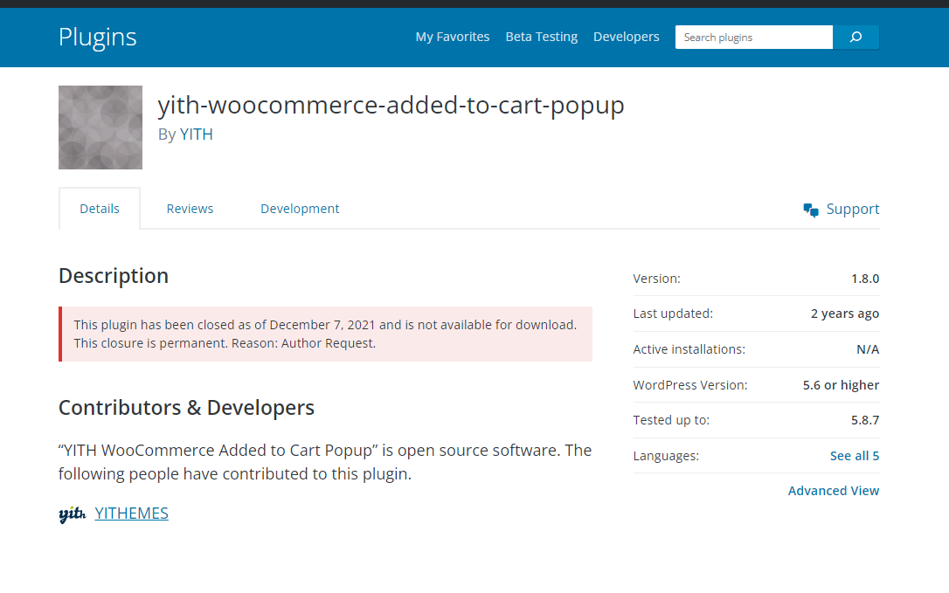Click the WordPress Version: label
The height and width of the screenshot is (593, 949).
[x=690, y=385]
